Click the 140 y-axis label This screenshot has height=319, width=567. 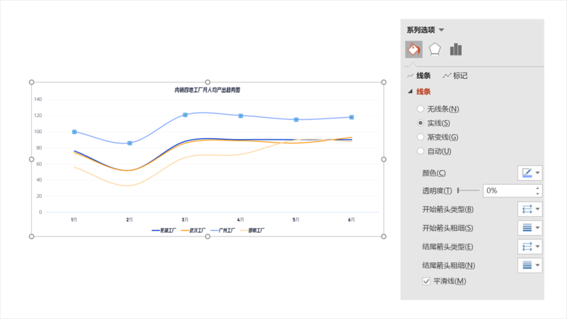pos(38,99)
